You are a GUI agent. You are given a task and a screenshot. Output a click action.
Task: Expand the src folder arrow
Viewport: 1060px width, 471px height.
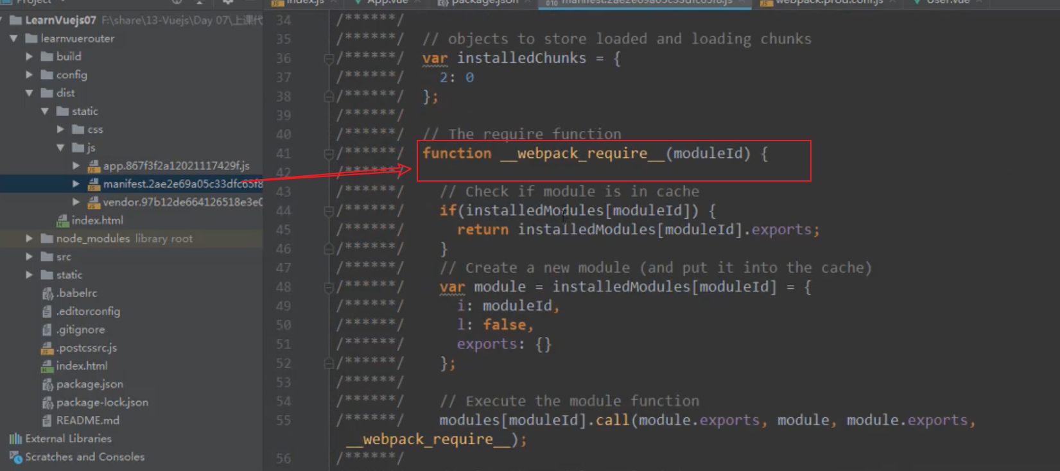pyautogui.click(x=29, y=257)
